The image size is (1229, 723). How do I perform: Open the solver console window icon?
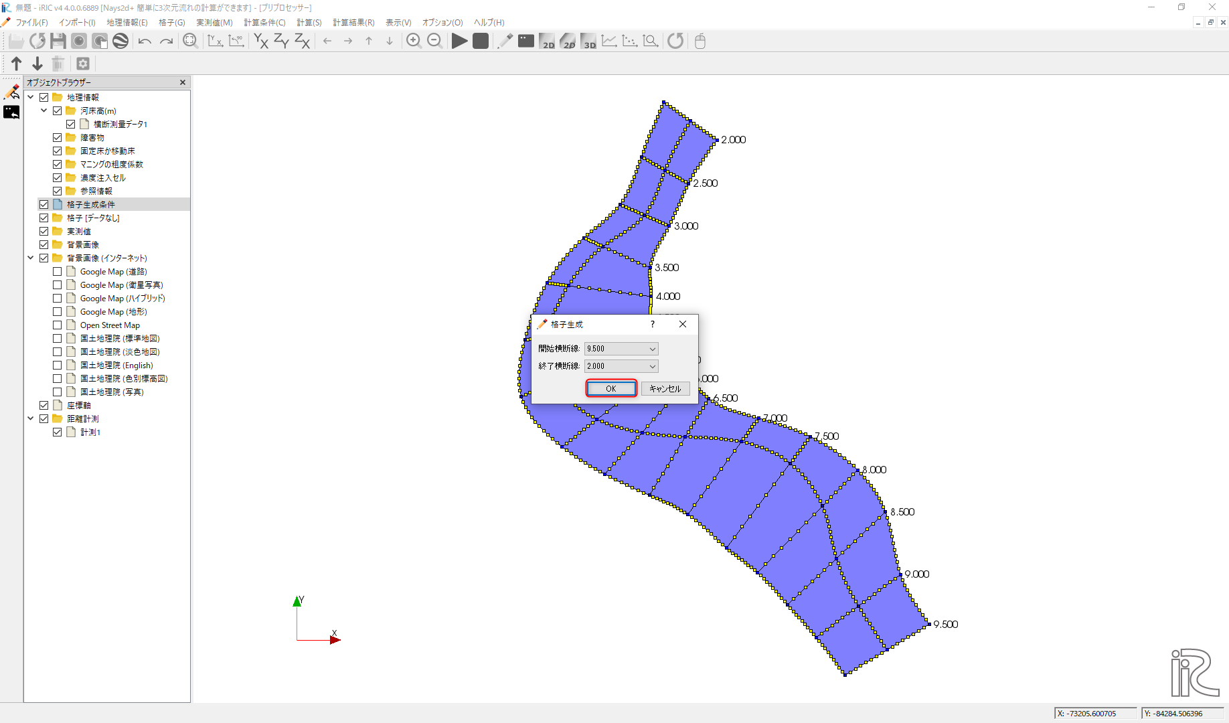tap(526, 41)
